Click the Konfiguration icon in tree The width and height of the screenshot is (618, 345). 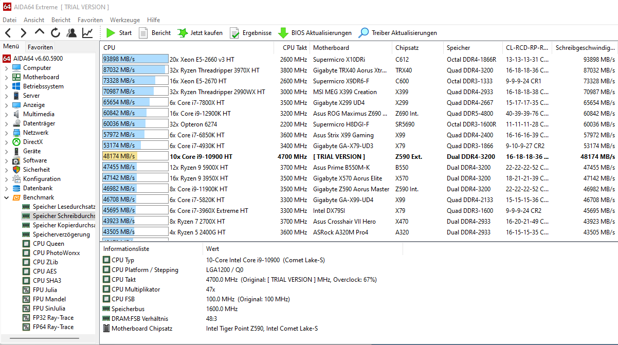pyautogui.click(x=16, y=179)
